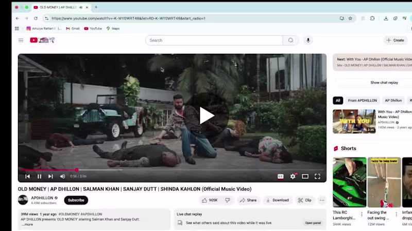
Task: Clip the video
Action: pos(305,200)
